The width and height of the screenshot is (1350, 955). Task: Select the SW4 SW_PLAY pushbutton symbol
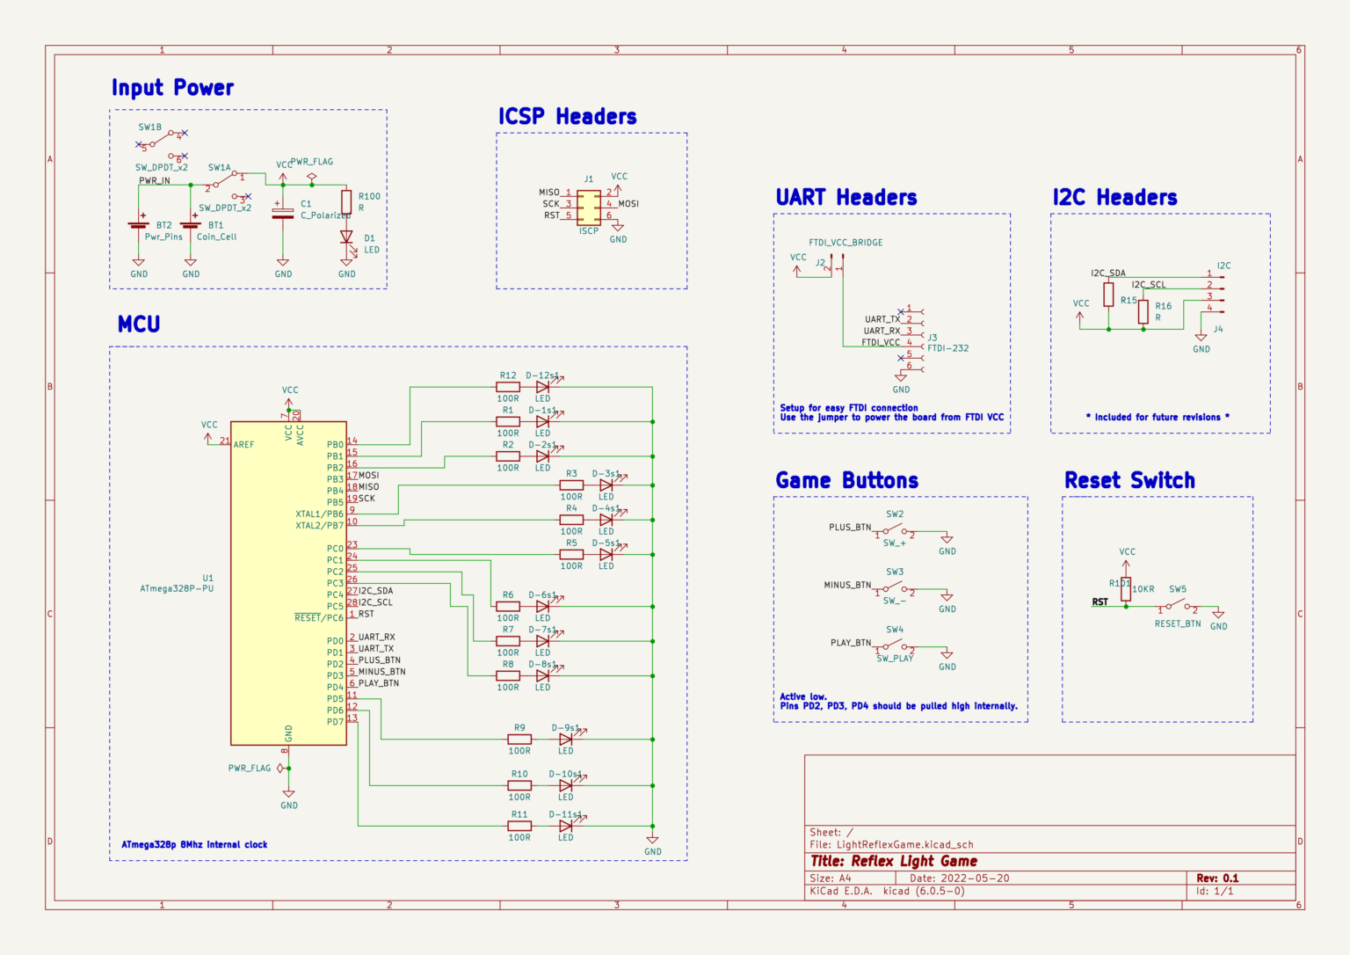(x=895, y=645)
